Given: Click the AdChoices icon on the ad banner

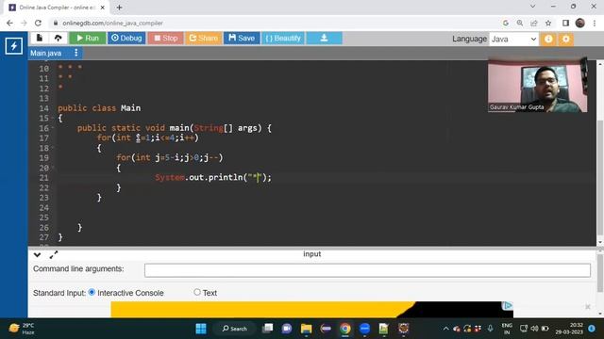Looking at the screenshot, I should (508, 305).
